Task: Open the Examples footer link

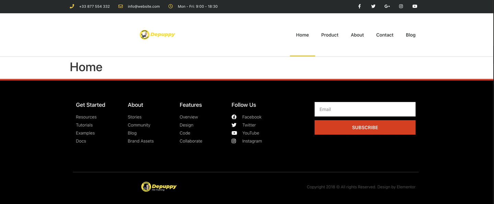Action: pos(85,133)
